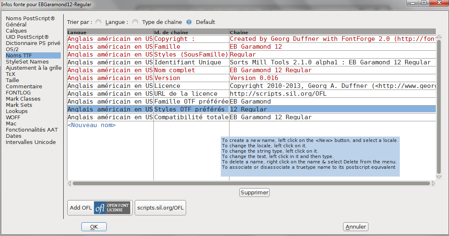Screen dimensions: 449x236
Task: Open the Mark Classes section
Action: pyautogui.click(x=23, y=99)
